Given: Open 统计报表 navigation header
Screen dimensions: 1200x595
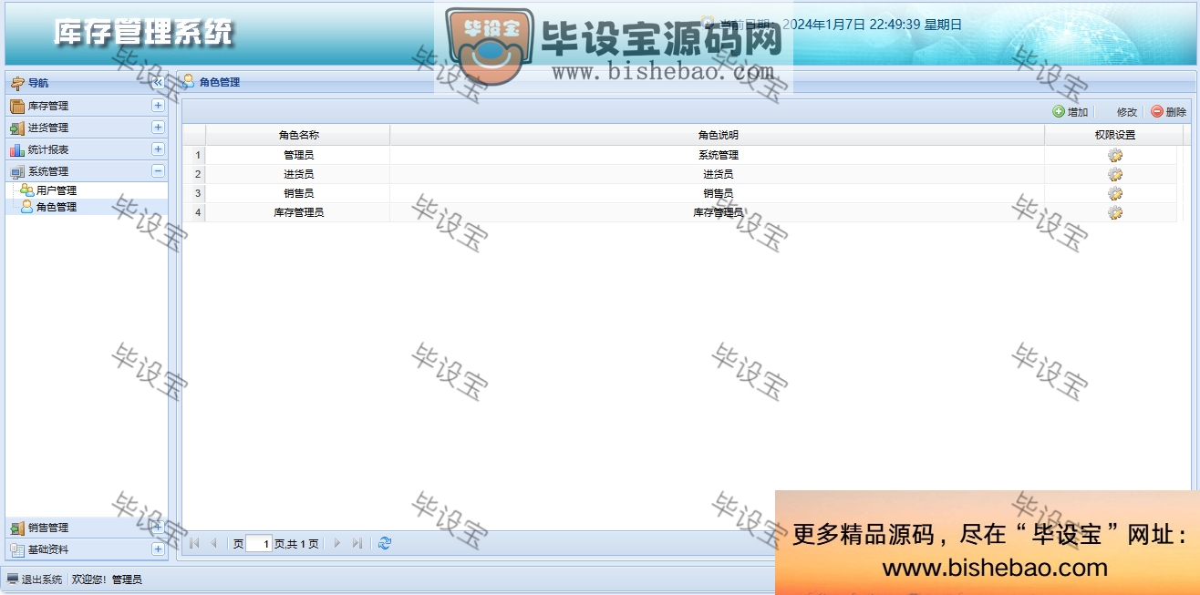Looking at the screenshot, I should (x=87, y=149).
